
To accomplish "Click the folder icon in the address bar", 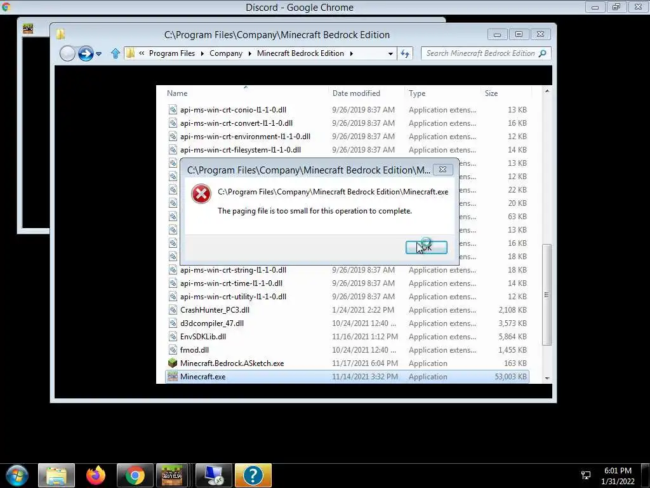I will click(131, 53).
